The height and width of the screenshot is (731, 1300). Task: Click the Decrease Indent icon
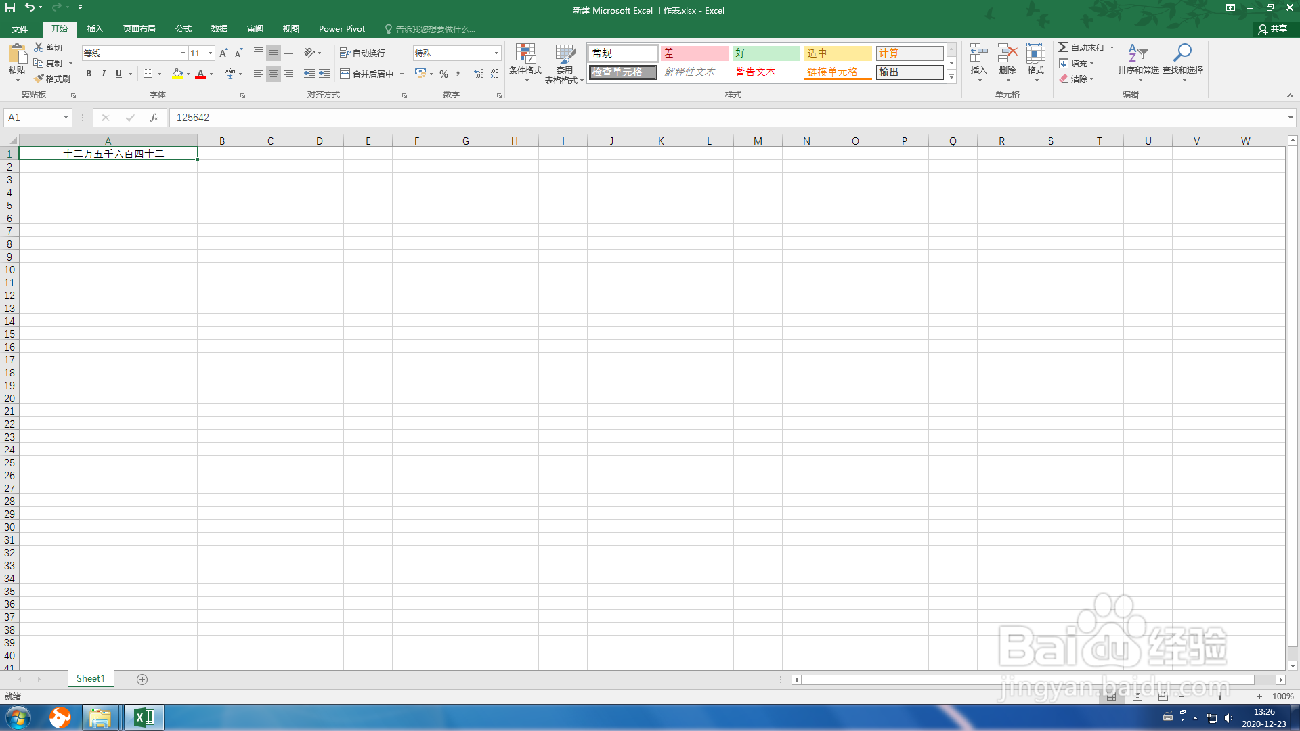coord(309,74)
